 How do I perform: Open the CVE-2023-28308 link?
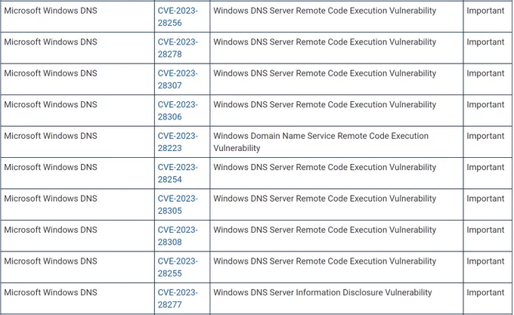pyautogui.click(x=178, y=236)
